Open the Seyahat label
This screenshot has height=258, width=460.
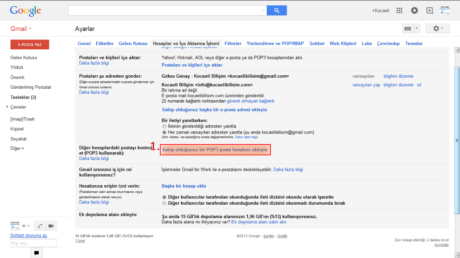(18, 139)
